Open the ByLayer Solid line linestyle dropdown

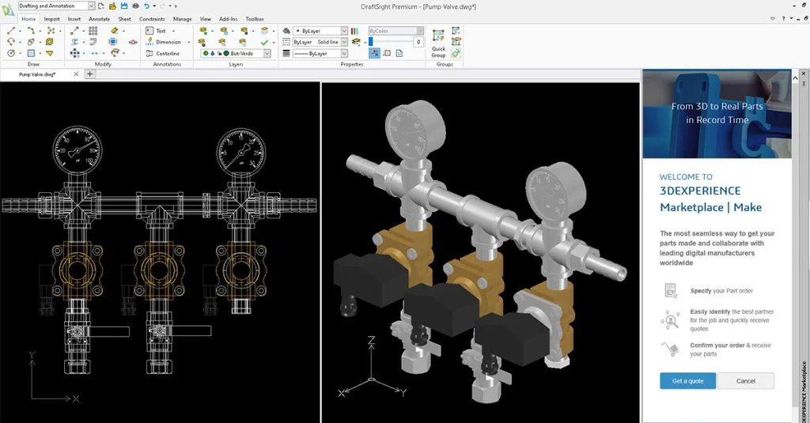[344, 42]
